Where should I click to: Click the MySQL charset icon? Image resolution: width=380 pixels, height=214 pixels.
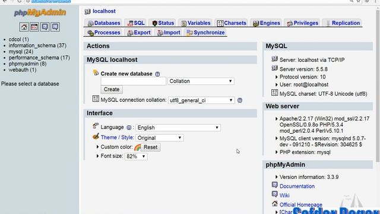(x=274, y=93)
